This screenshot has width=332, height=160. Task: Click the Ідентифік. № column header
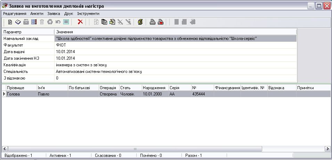(254, 88)
